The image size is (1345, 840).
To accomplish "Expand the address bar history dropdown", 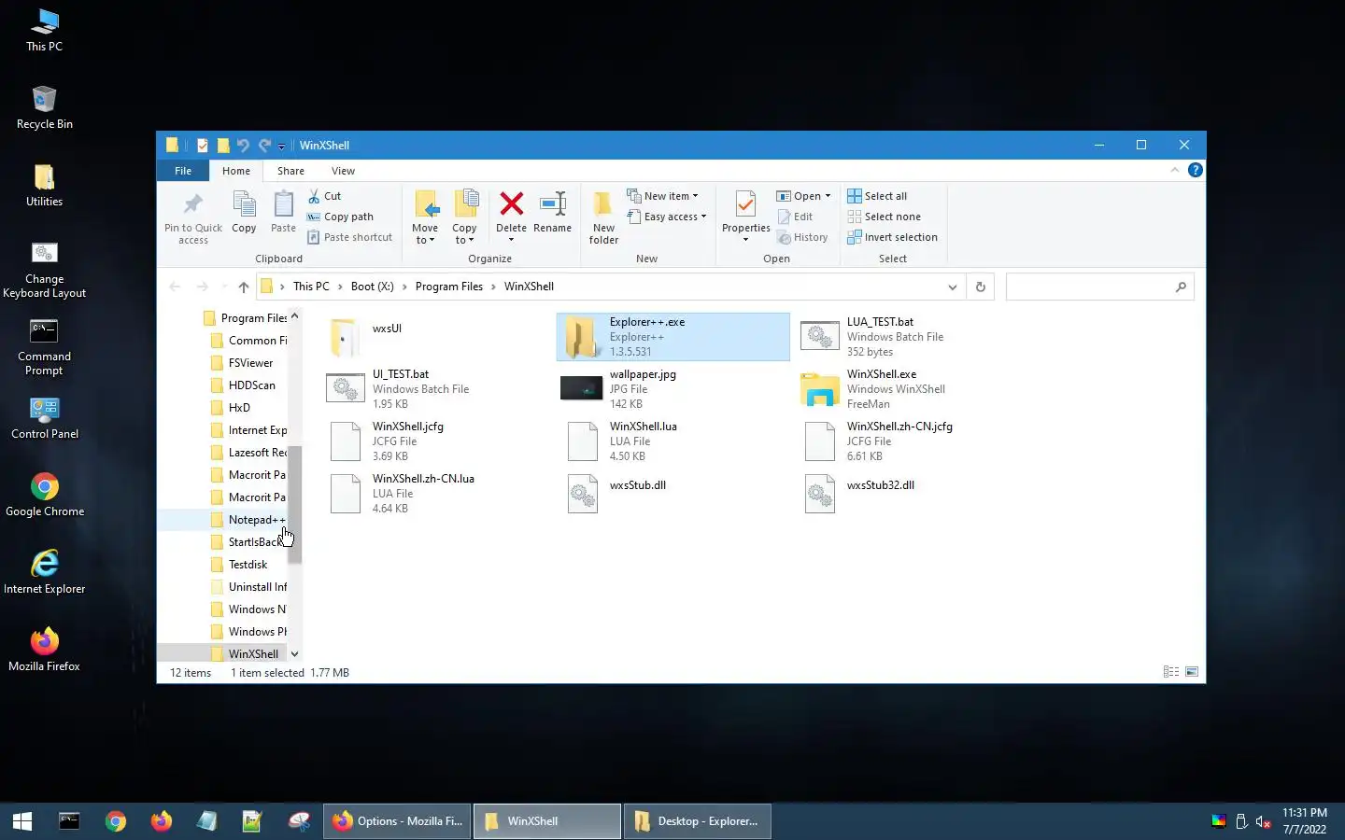I will point(952,287).
